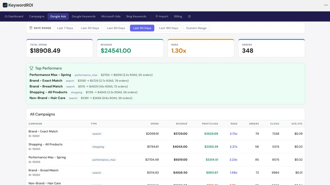This screenshot has height=185, width=330.
Task: Open the Import page
Action: pos(162,16)
